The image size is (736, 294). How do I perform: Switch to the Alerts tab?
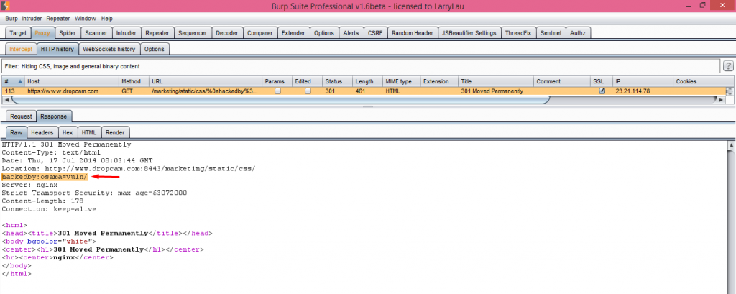point(351,33)
